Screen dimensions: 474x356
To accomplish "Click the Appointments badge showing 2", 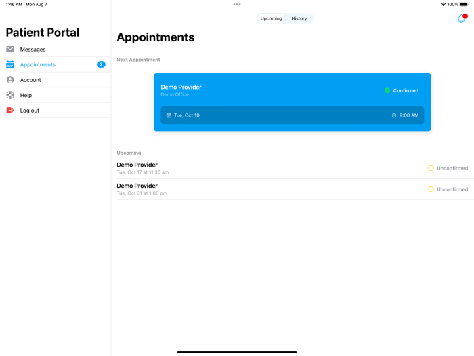I will click(x=101, y=64).
